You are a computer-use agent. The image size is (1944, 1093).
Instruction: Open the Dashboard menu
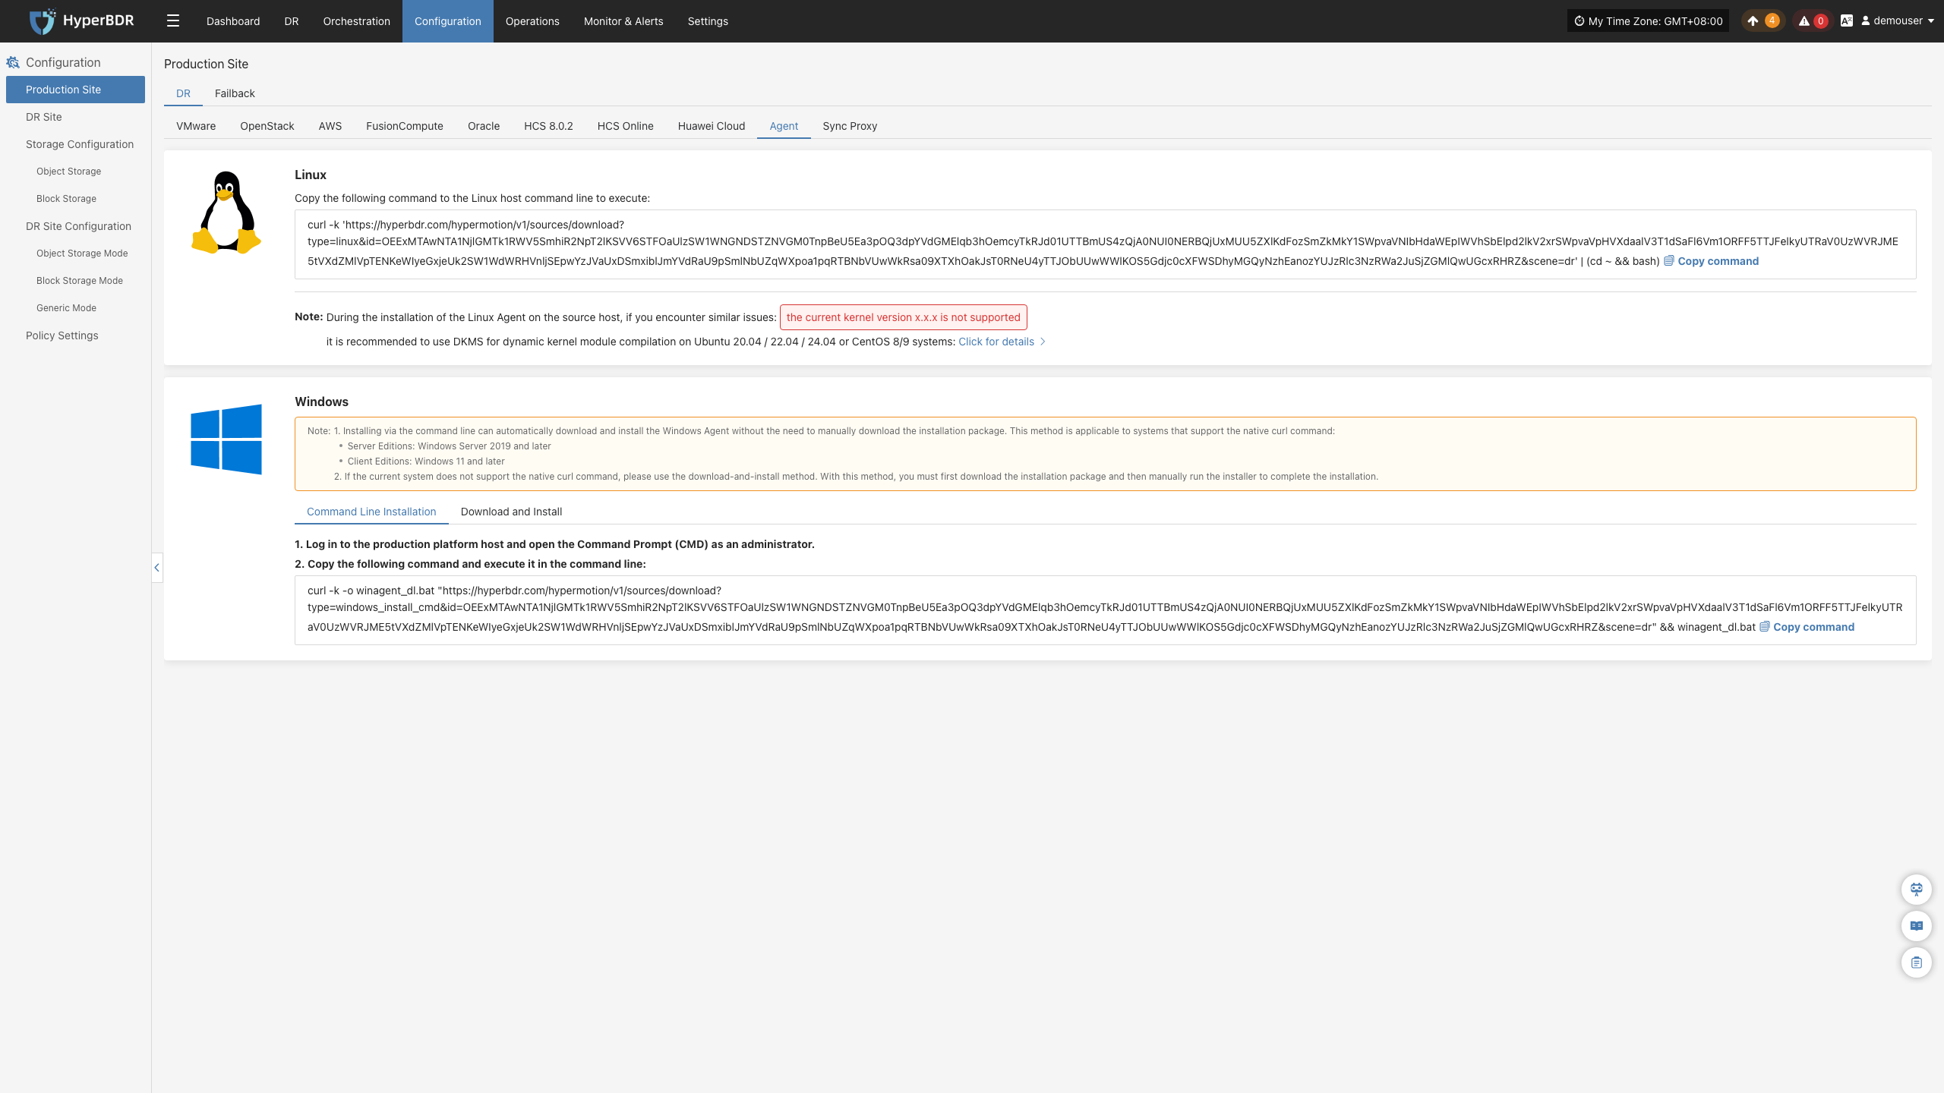pyautogui.click(x=233, y=21)
